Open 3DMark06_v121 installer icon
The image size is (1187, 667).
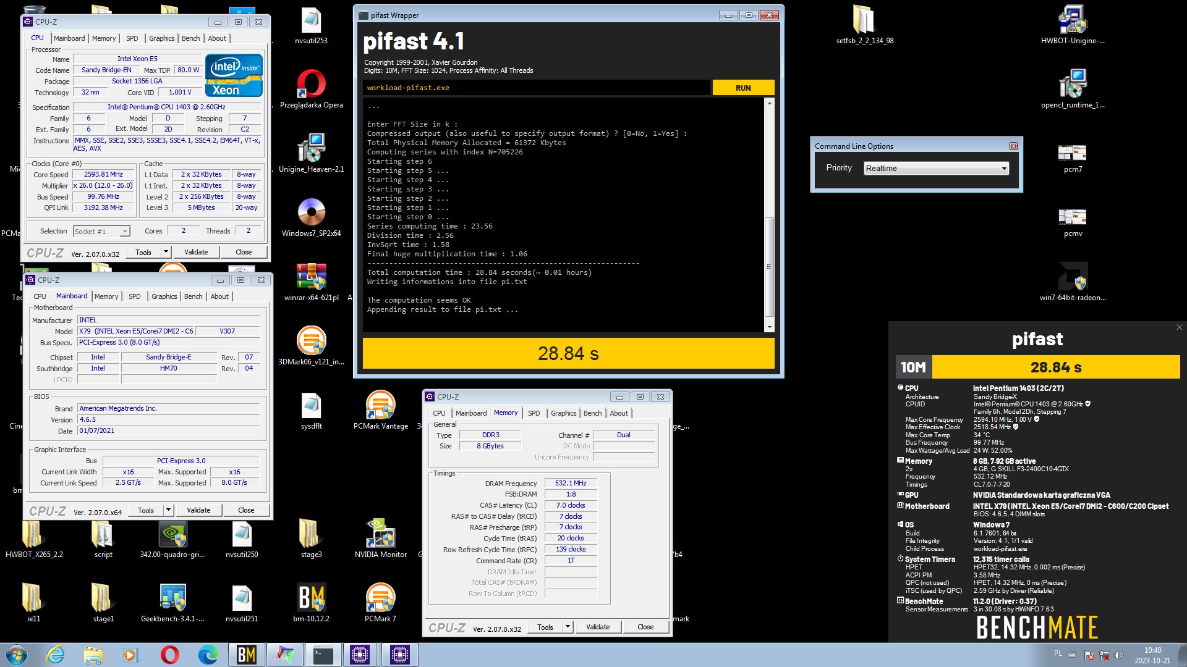coord(311,346)
